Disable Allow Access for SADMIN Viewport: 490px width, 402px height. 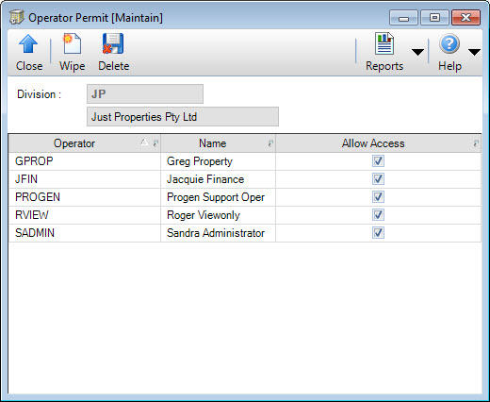[x=378, y=233]
